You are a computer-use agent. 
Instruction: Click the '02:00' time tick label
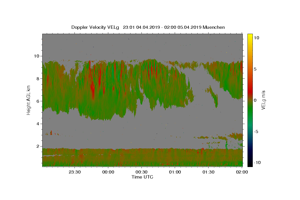click(242, 172)
